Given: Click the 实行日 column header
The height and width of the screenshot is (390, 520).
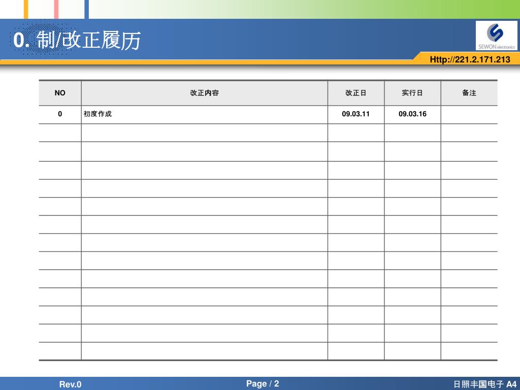Looking at the screenshot, I should pyautogui.click(x=412, y=93).
